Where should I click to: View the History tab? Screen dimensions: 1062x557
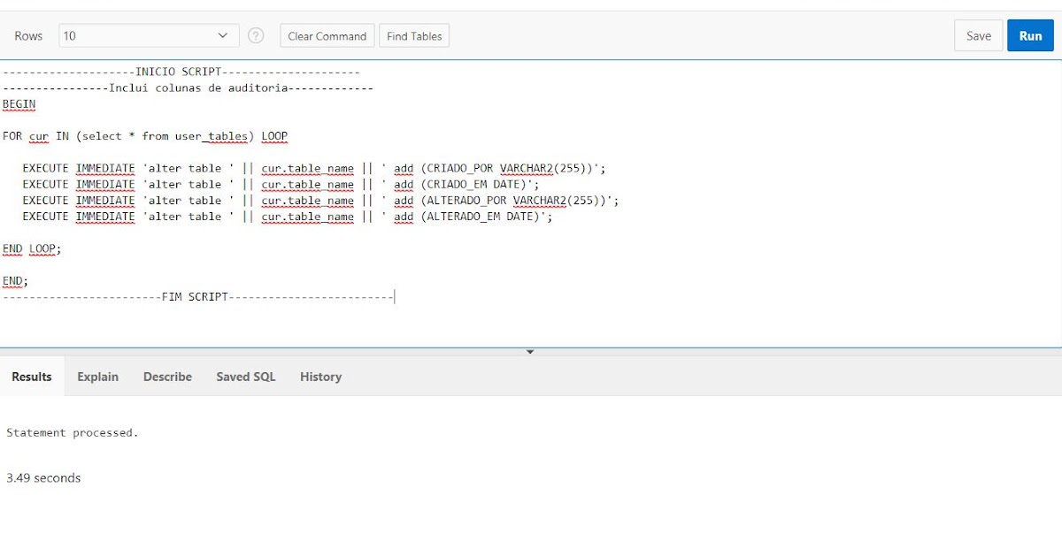(320, 376)
